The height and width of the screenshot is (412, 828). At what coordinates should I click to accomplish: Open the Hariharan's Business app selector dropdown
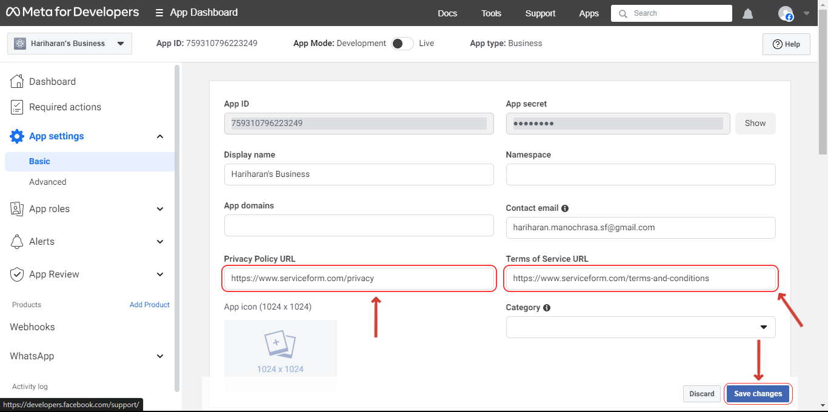[70, 44]
